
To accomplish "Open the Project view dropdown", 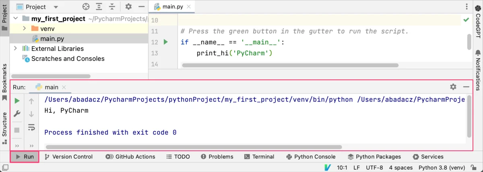I will 37,7.
